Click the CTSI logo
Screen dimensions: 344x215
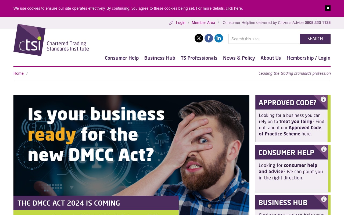51,40
